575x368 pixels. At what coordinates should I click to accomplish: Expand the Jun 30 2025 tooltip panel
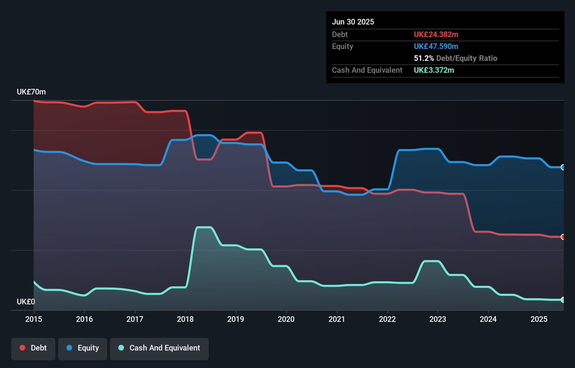445,47
